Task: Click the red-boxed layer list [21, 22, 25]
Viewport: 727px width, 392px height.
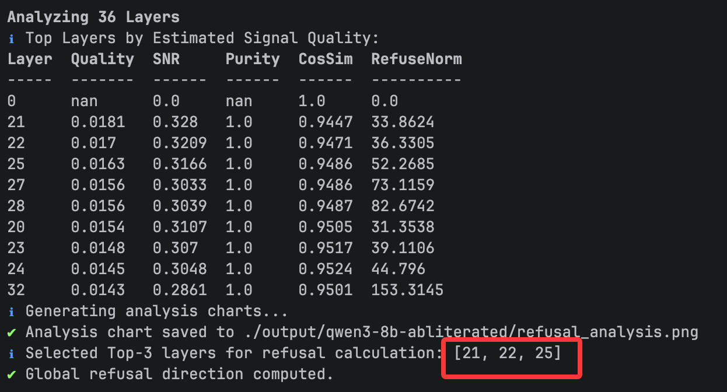Action: click(507, 353)
